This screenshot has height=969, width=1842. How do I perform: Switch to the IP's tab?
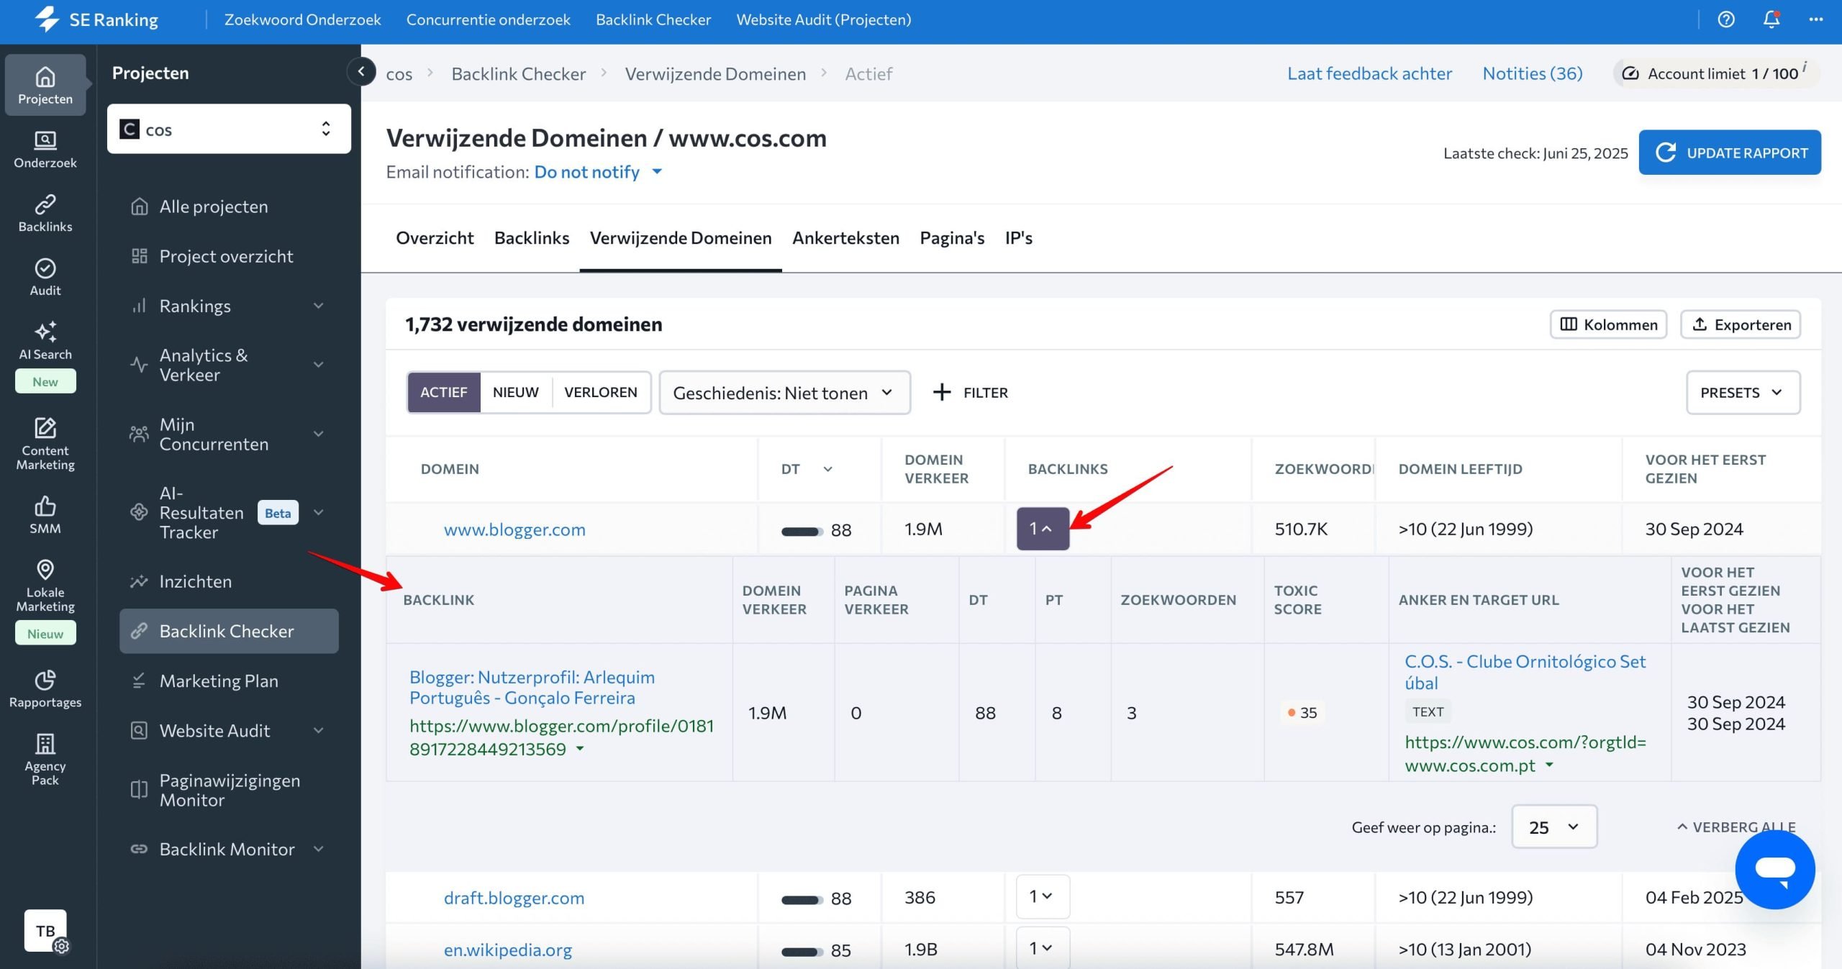coord(1018,238)
